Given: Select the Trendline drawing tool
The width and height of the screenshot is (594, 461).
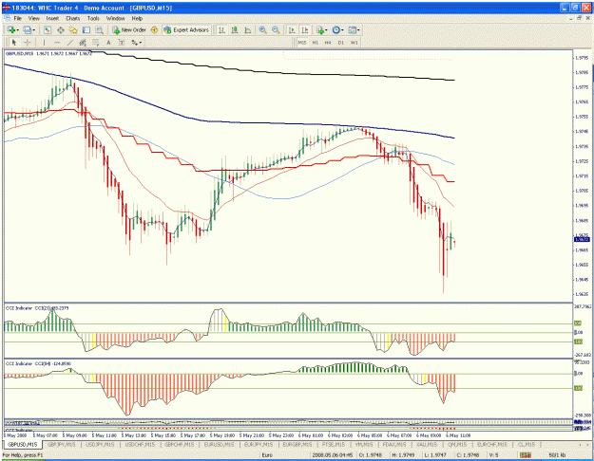Looking at the screenshot, I should (x=69, y=43).
